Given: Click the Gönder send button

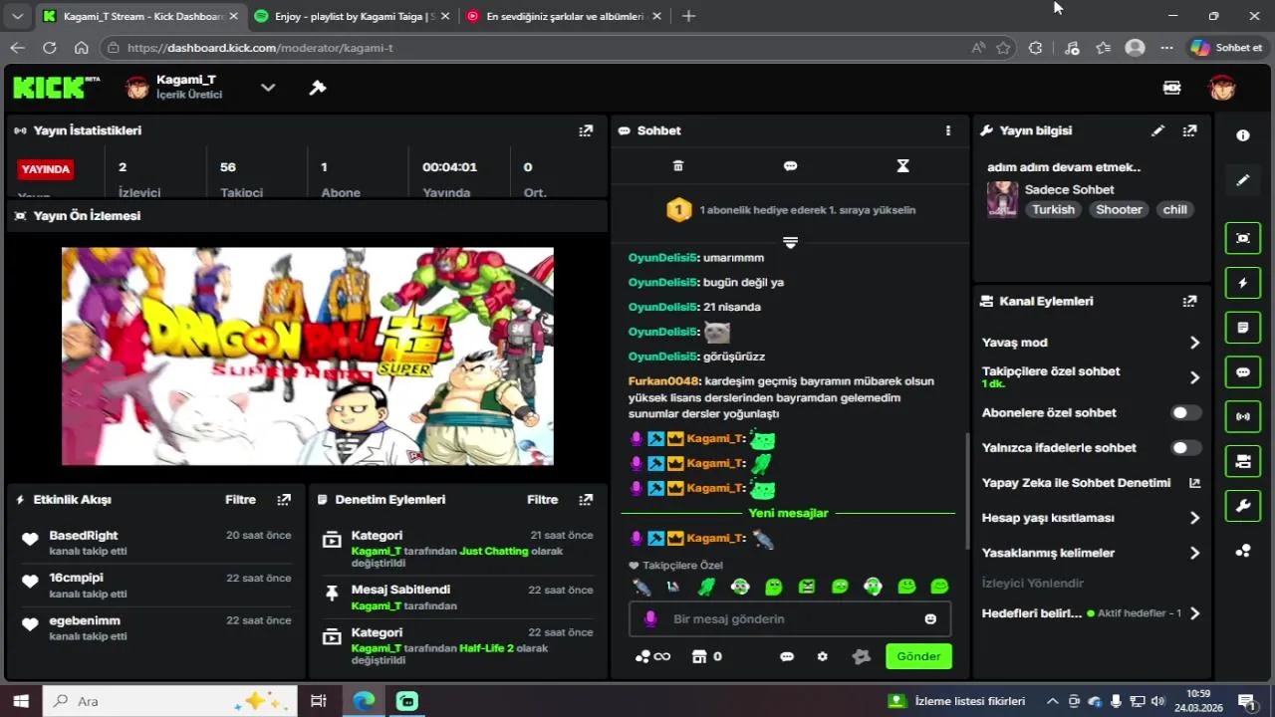Looking at the screenshot, I should [918, 656].
